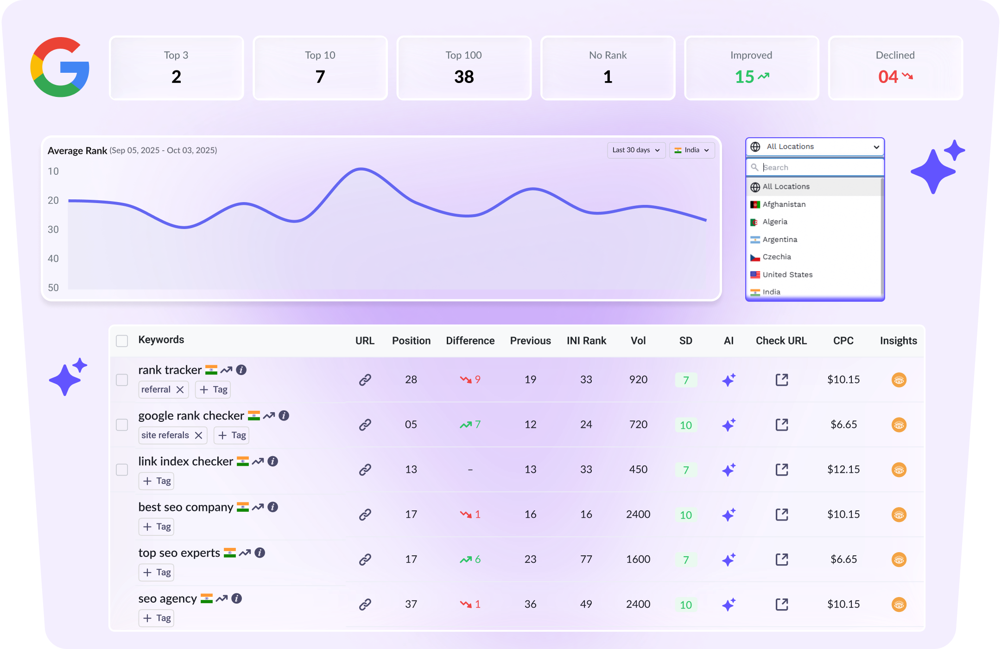This screenshot has height=649, width=1001.
Task: Click trend chart icon beside top seo experts
Action: tap(245, 553)
